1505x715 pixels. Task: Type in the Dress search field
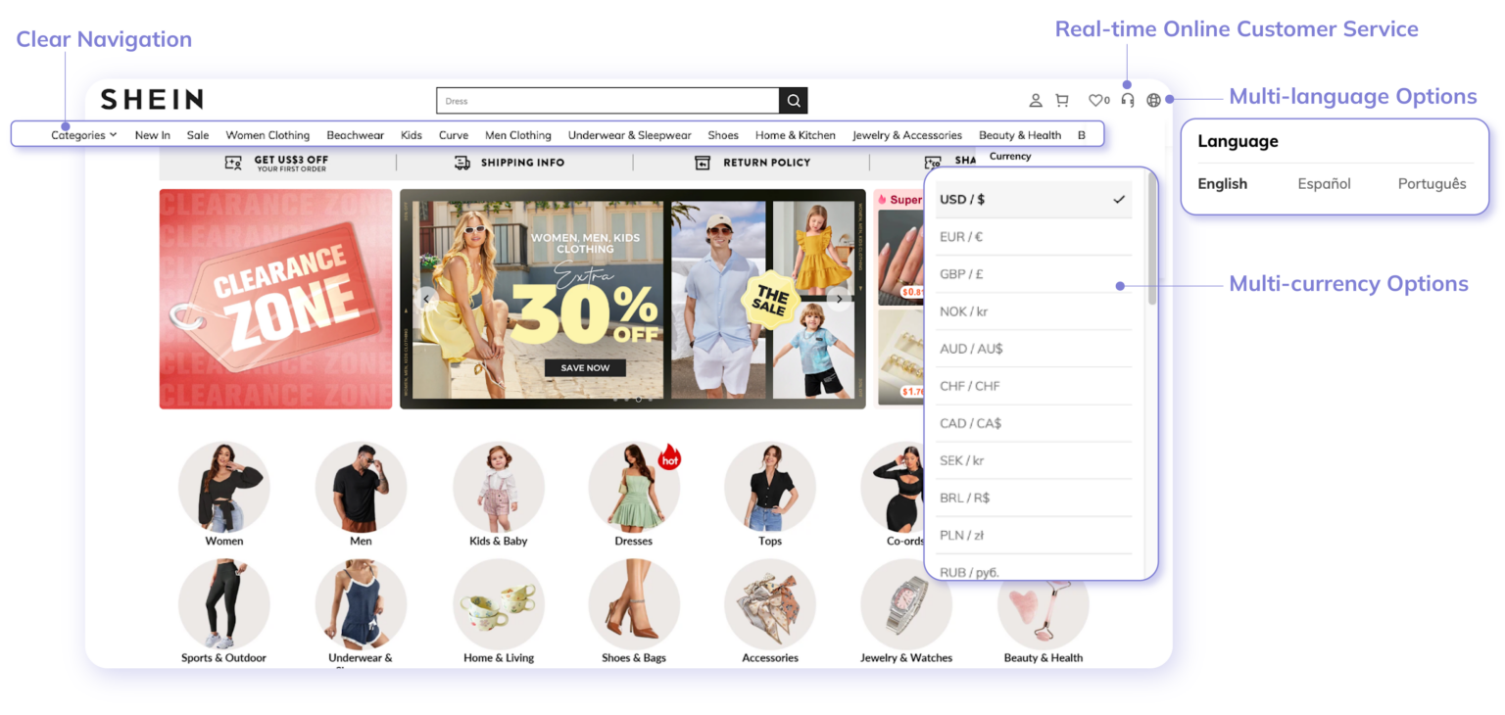(x=607, y=100)
